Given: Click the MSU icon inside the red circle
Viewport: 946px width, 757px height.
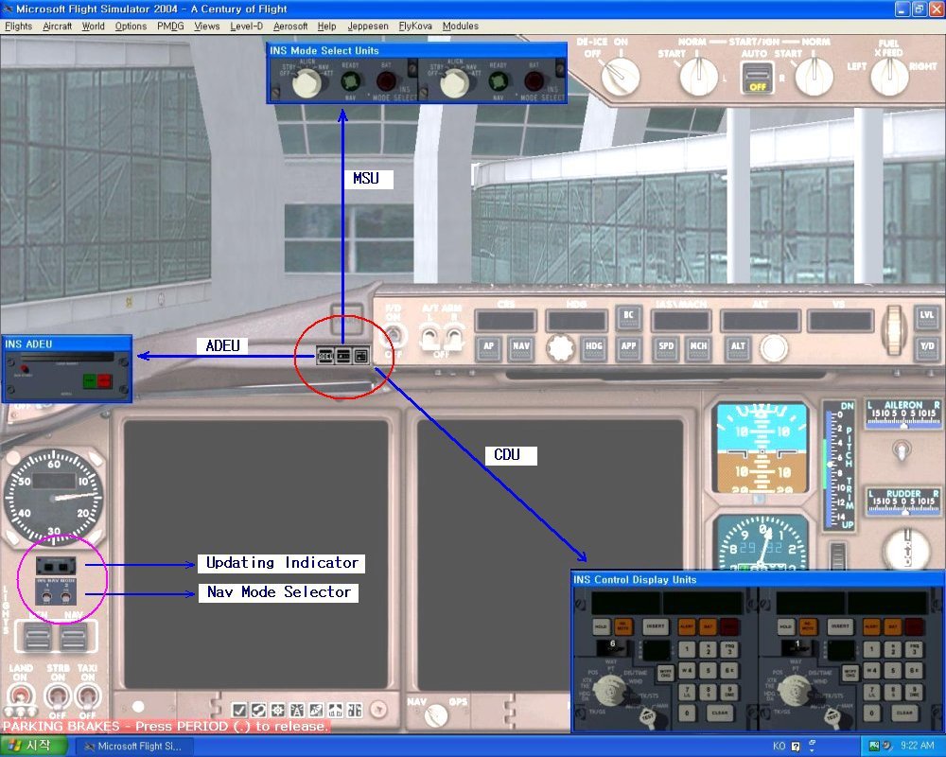Looking at the screenshot, I should click(x=343, y=356).
